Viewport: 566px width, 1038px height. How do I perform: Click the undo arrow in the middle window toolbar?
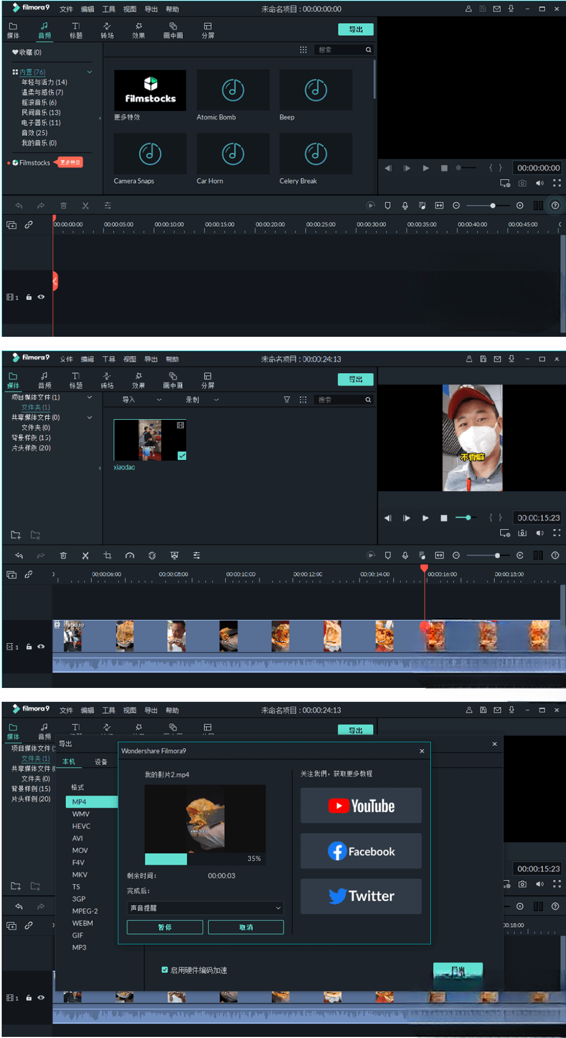pos(19,555)
